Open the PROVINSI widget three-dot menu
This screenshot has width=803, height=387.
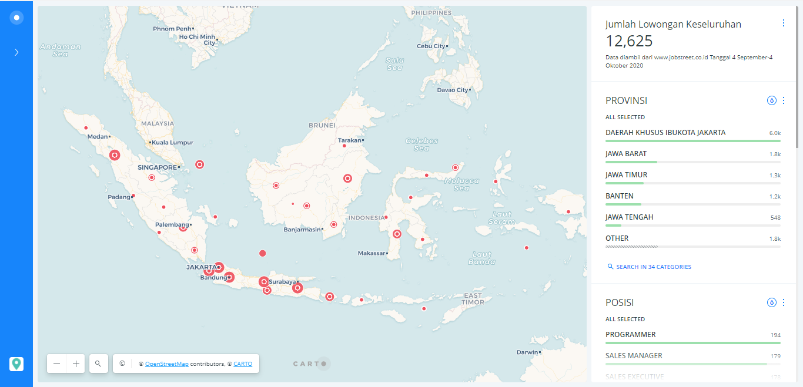tap(784, 100)
